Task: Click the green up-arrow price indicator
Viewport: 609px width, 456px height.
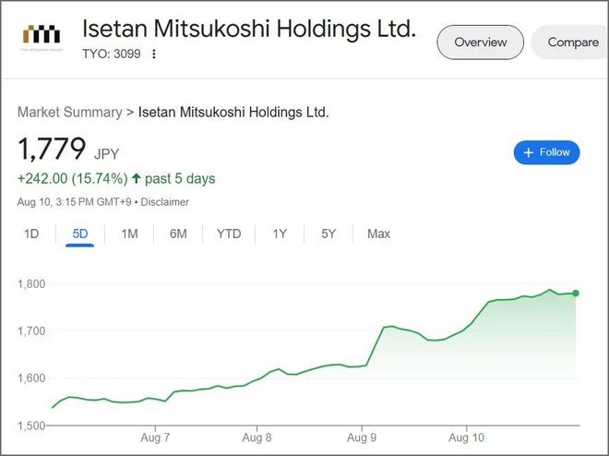Action: tap(136, 179)
